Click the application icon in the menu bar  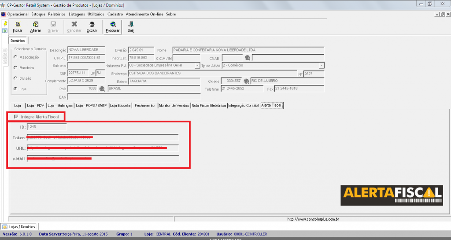[x=3, y=14]
